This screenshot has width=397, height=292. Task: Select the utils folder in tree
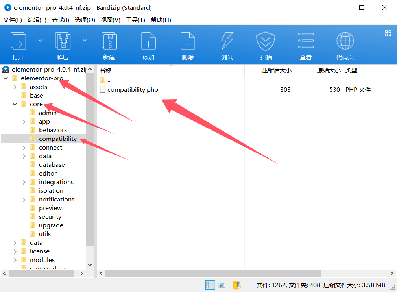tap(45, 234)
